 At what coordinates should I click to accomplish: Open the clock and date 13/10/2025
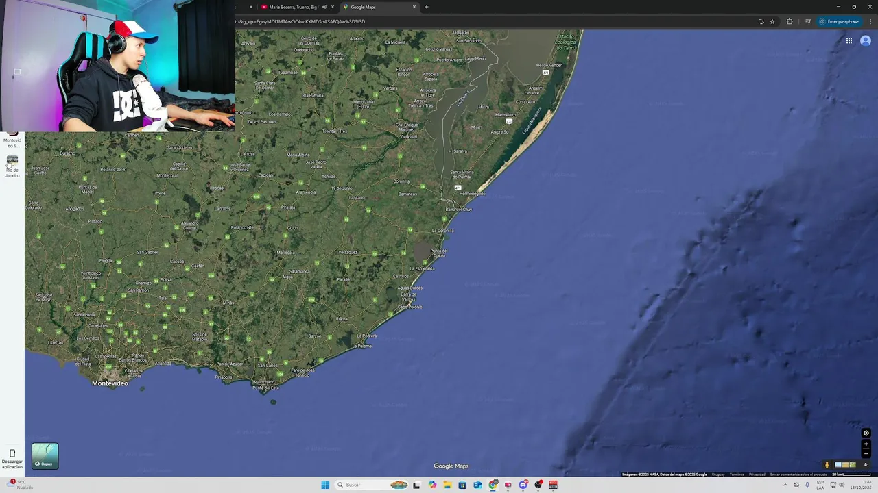click(862, 485)
